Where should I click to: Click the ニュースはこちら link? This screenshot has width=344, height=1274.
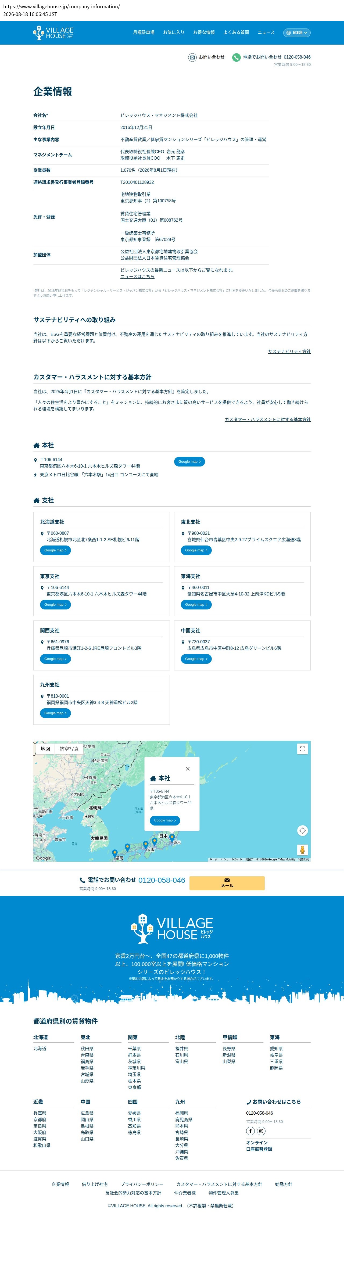tap(137, 277)
